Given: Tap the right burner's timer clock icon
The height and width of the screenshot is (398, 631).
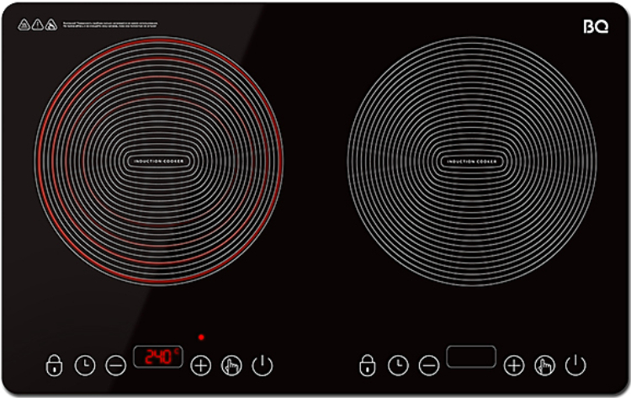Looking at the screenshot, I should click(x=398, y=365).
